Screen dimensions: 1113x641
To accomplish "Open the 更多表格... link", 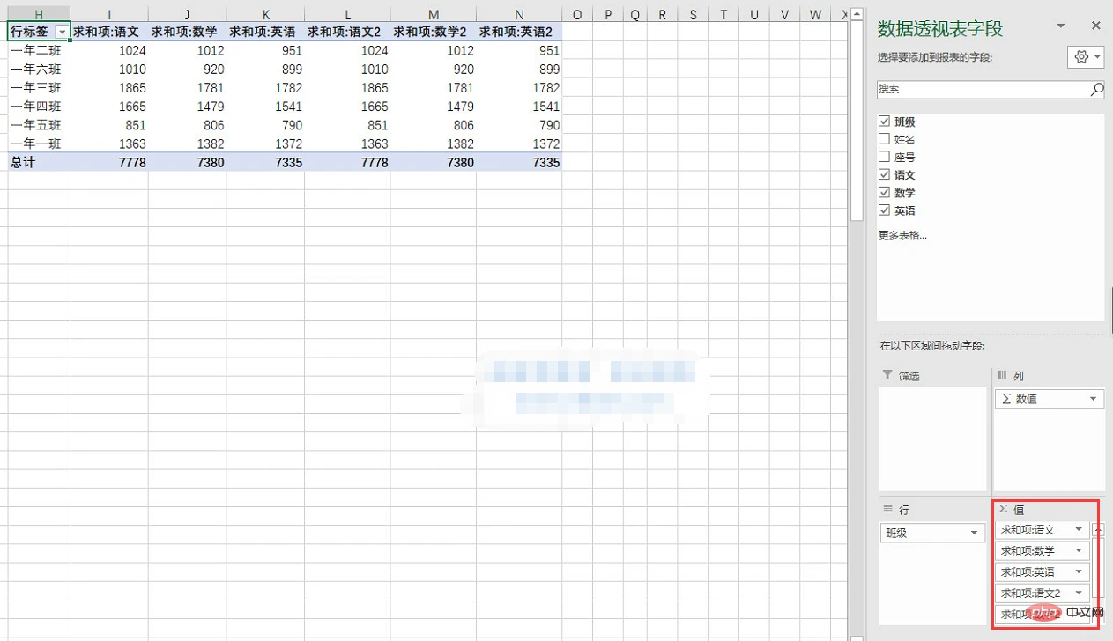I will 902,235.
